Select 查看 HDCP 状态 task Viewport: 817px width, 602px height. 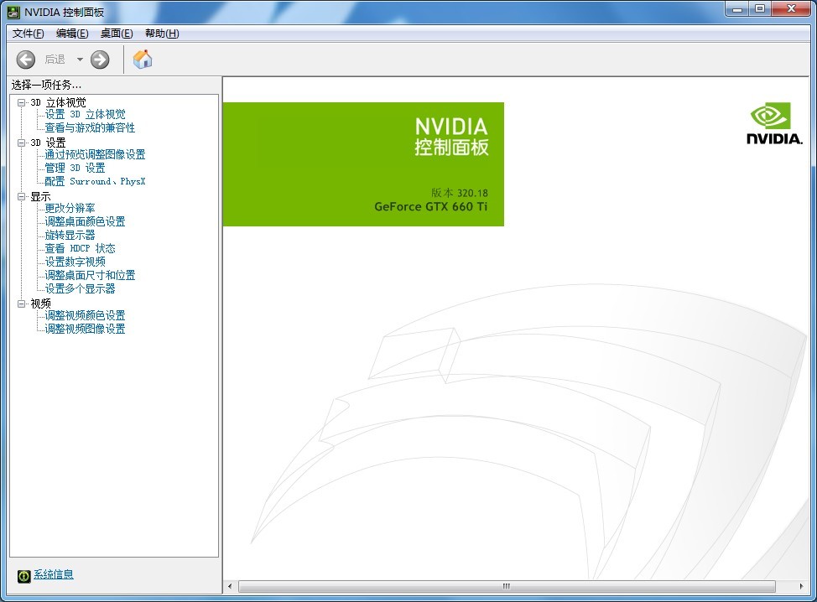pyautogui.click(x=80, y=248)
